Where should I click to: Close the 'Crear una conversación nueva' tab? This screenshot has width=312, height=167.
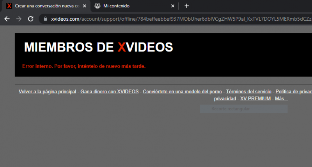84,6
